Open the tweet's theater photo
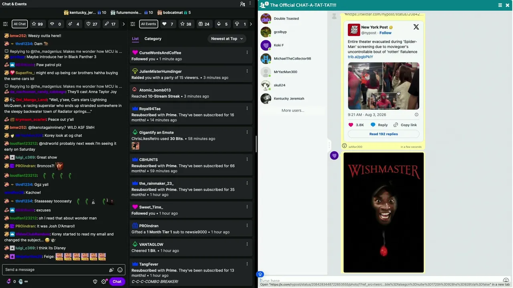The width and height of the screenshot is (513, 288). click(x=384, y=86)
